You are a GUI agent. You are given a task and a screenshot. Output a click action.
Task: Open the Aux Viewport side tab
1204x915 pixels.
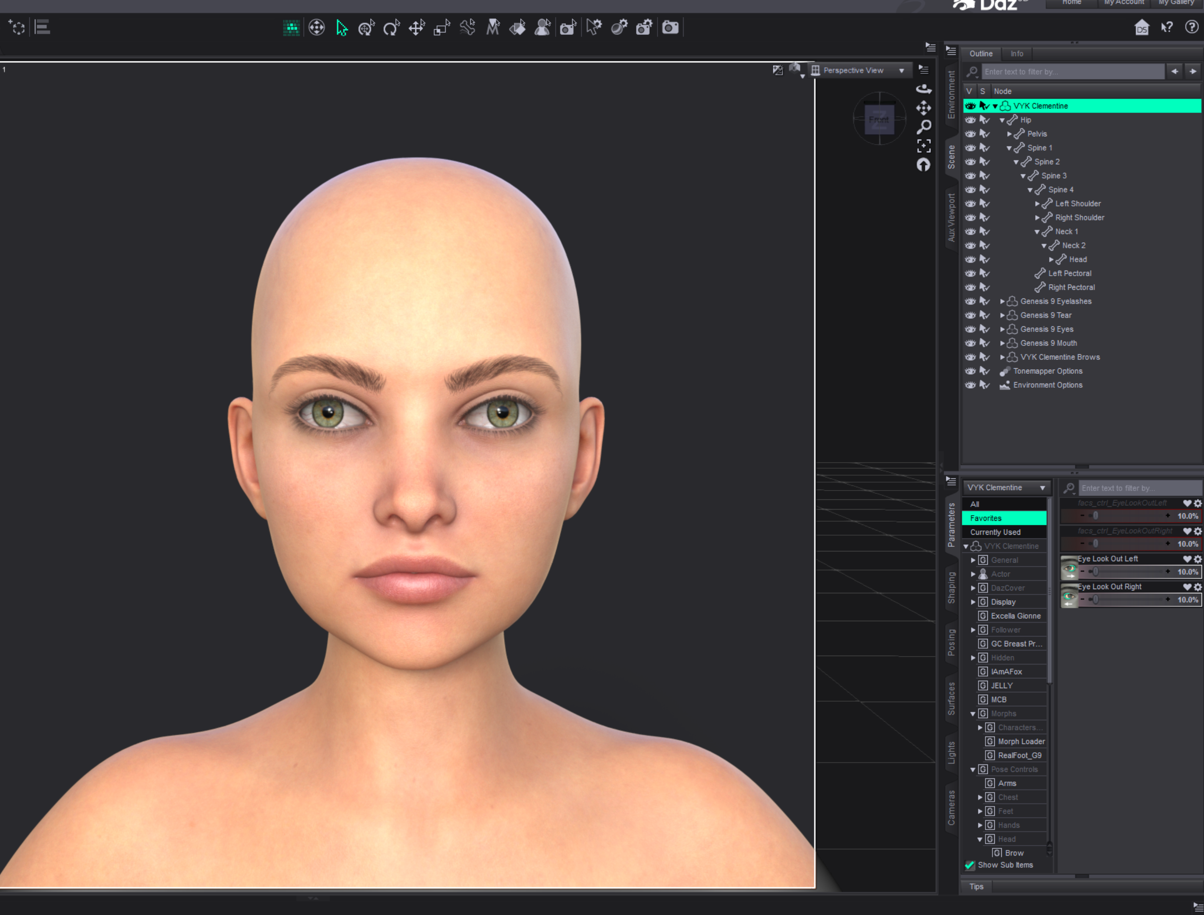[951, 218]
